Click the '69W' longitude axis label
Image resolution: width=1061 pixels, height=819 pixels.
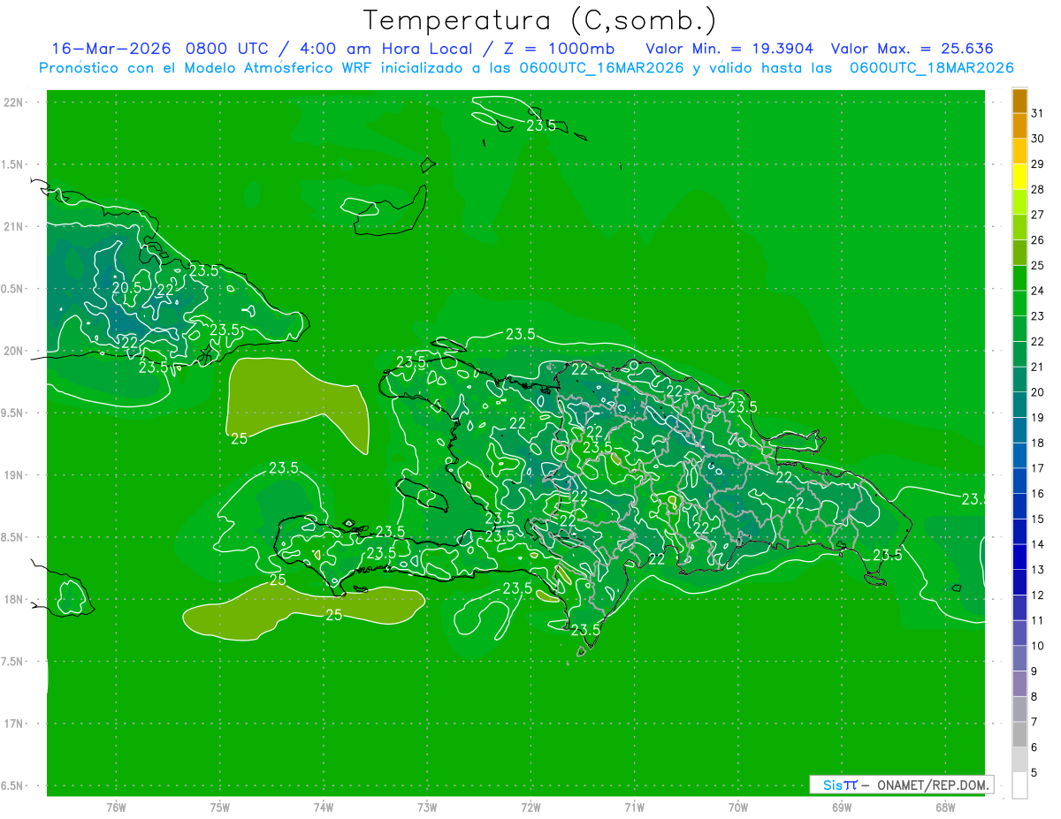coord(841,808)
